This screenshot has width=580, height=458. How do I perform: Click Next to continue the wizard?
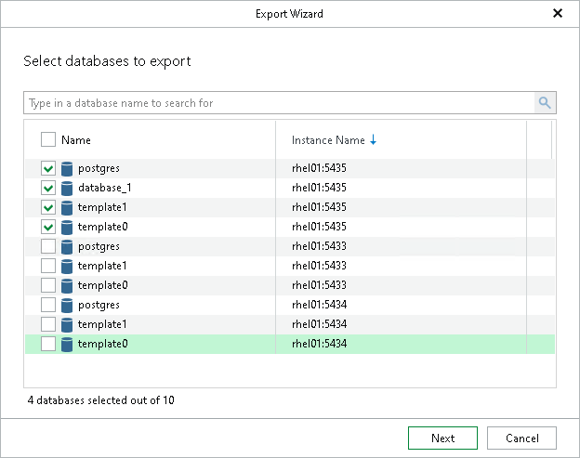point(442,438)
